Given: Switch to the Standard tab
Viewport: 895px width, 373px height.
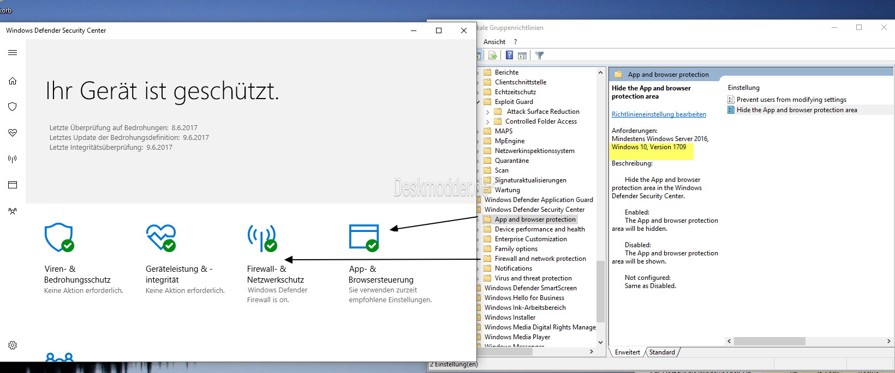Looking at the screenshot, I should click(662, 352).
